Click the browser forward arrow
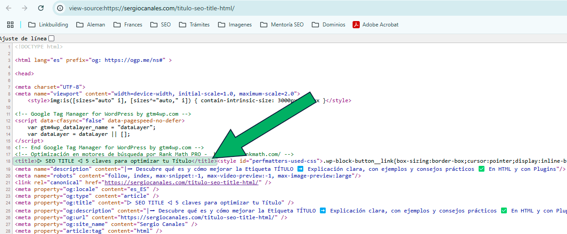The height and width of the screenshot is (234, 567). [25, 8]
